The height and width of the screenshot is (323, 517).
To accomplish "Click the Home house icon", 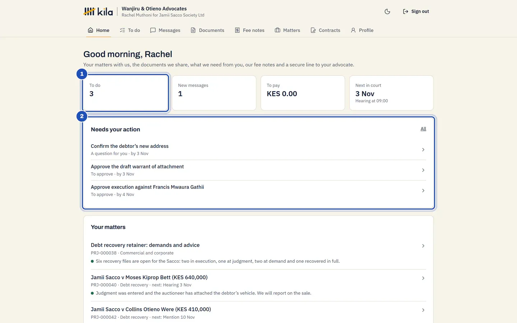I will tap(90, 30).
